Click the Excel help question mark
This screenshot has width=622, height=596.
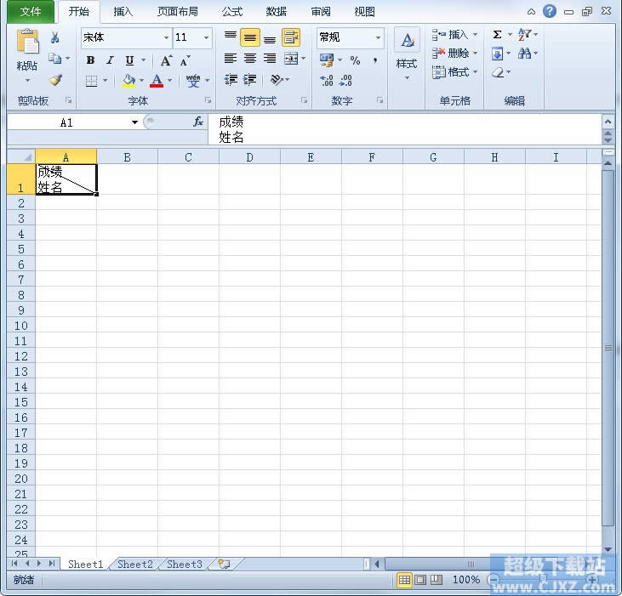550,11
